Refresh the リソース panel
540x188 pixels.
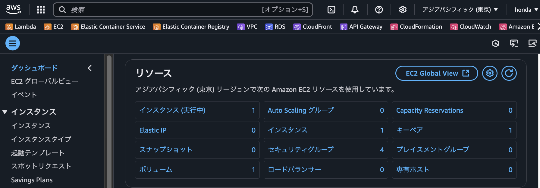tap(509, 73)
